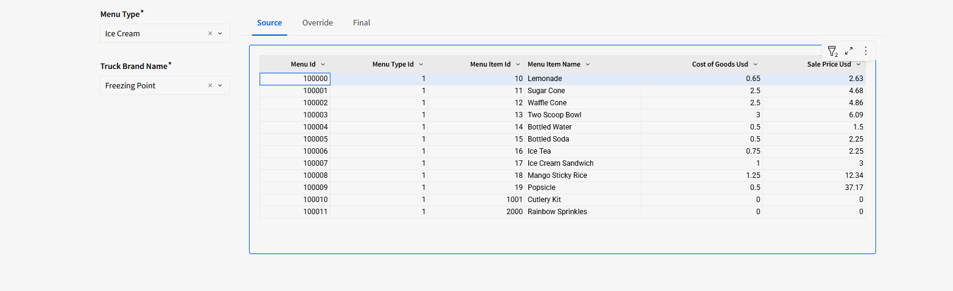Clear the Ice Cream menu type selection
This screenshot has height=291, width=953.
pos(210,34)
